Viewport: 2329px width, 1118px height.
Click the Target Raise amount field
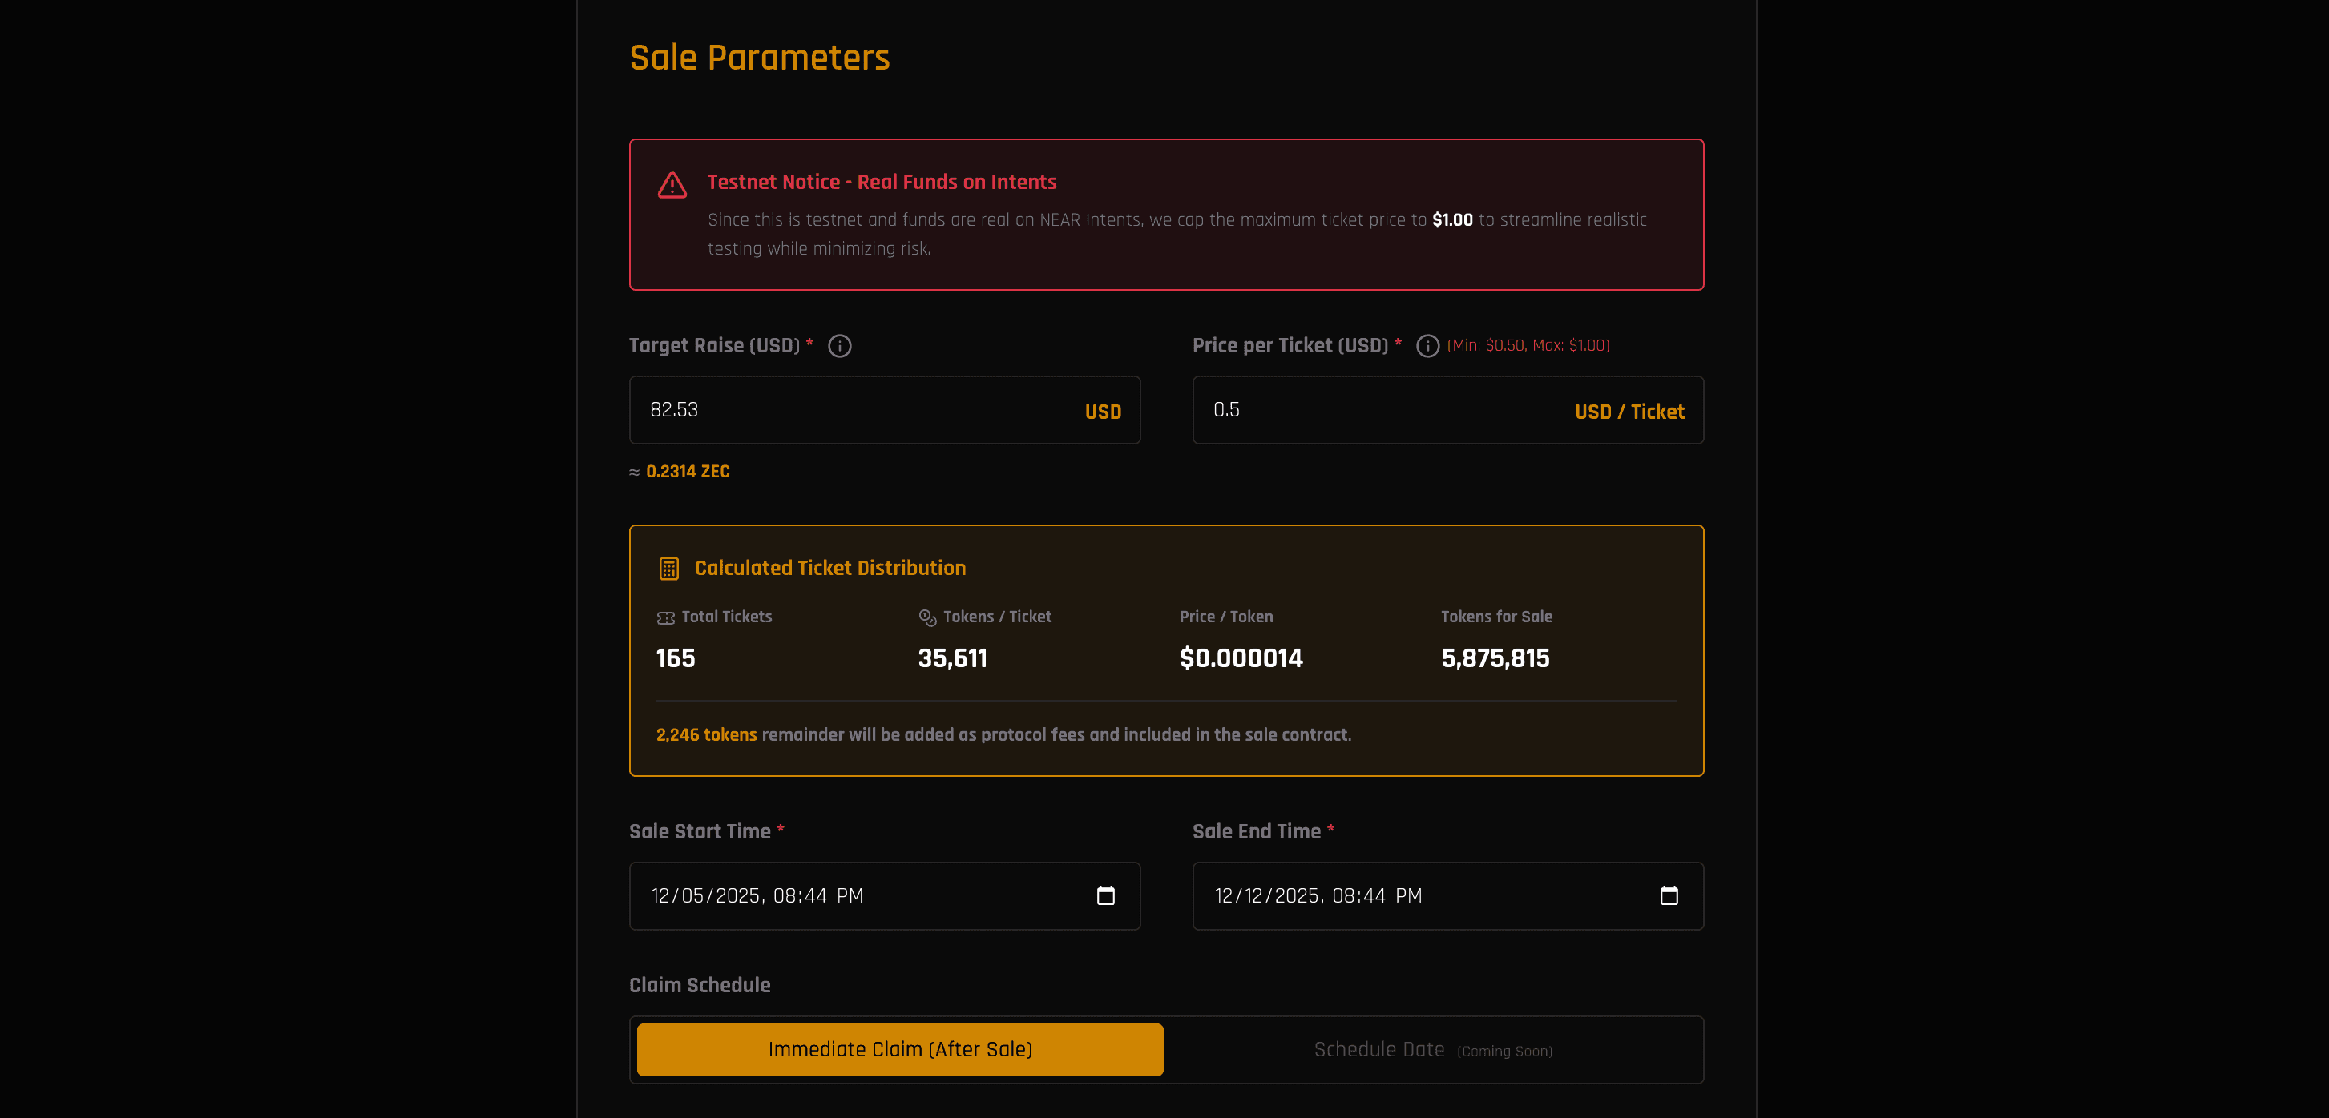click(884, 409)
